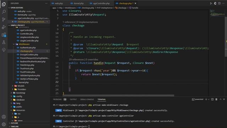
Task: Open the Source Control view
Action: click(x=4, y=19)
